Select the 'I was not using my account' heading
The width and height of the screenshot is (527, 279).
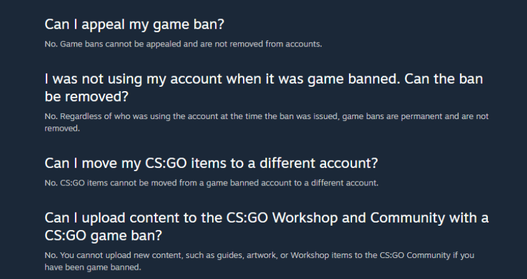[263, 87]
